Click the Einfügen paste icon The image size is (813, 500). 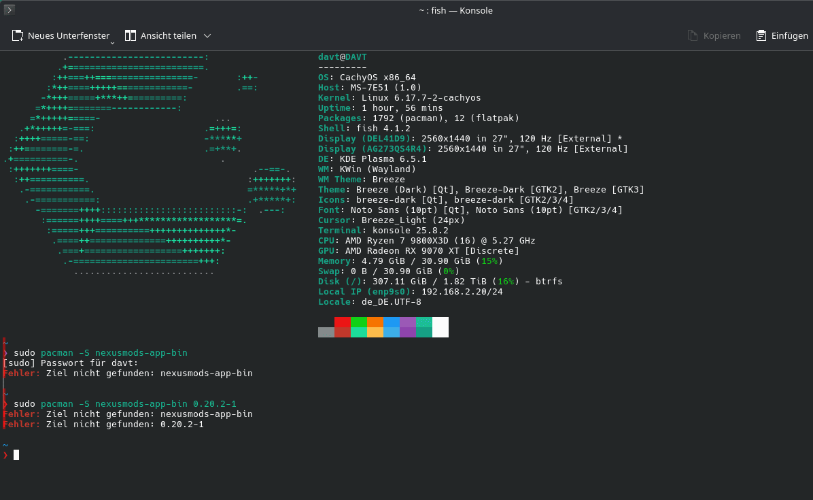[x=761, y=36]
